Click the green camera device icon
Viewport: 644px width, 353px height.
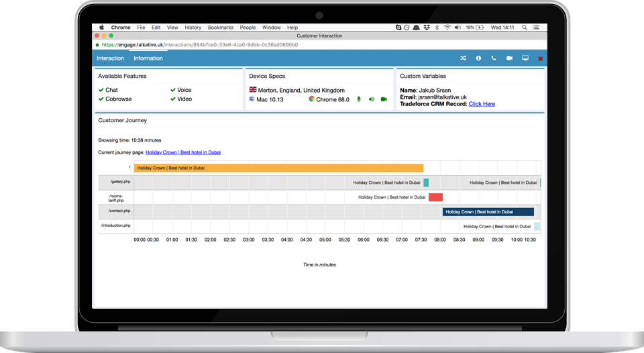pos(384,99)
